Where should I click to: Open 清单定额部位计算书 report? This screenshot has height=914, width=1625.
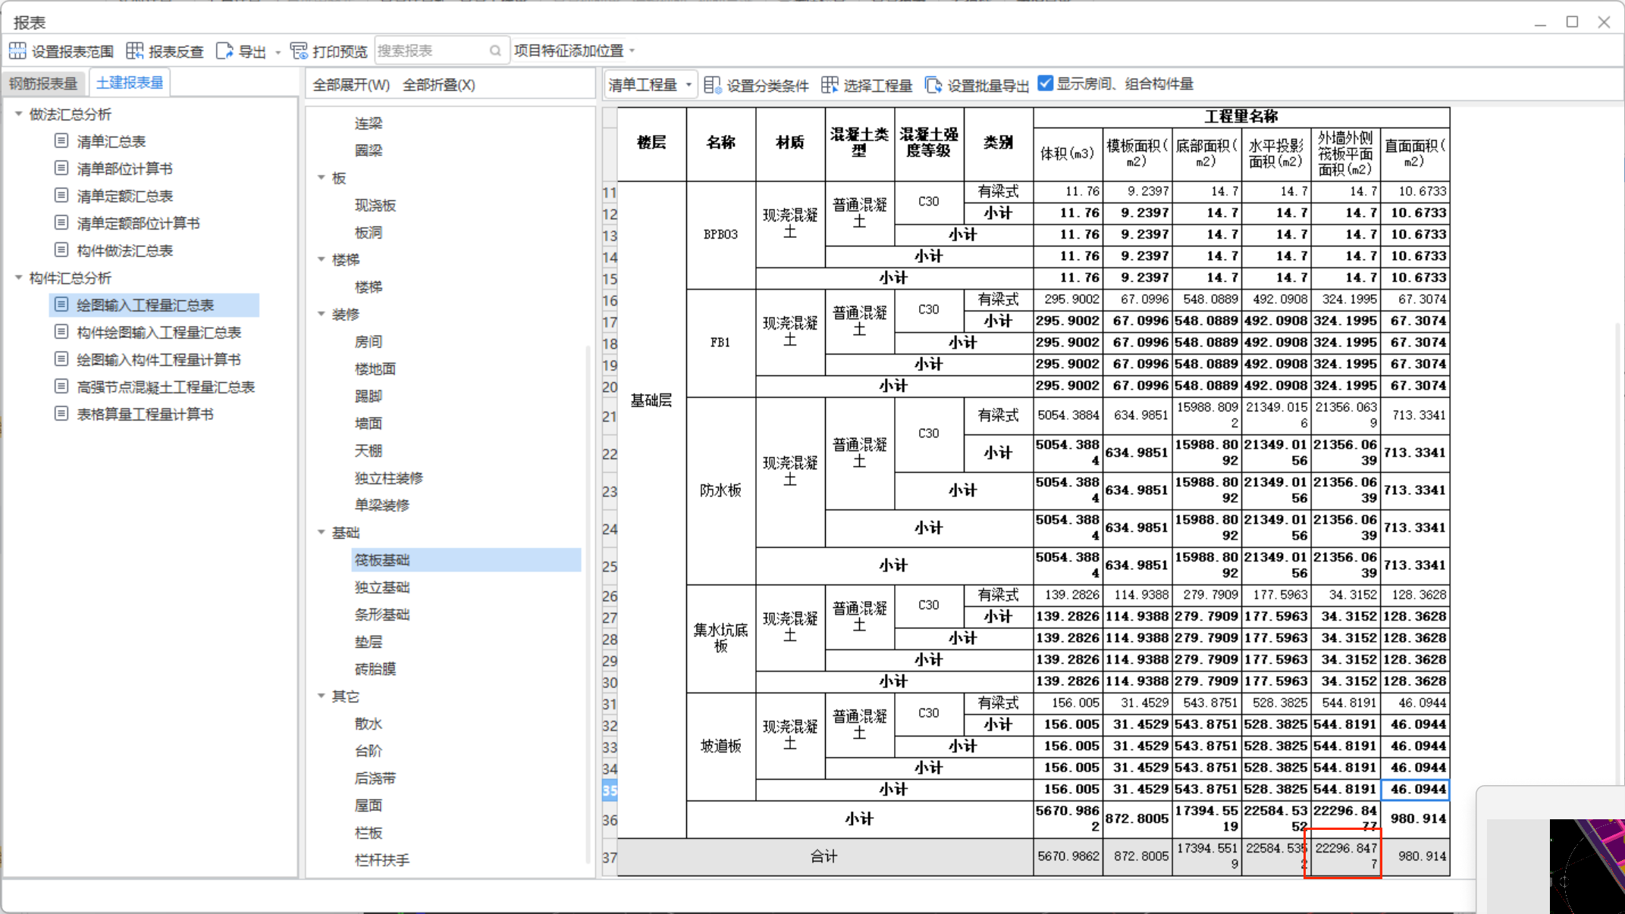pyautogui.click(x=138, y=223)
